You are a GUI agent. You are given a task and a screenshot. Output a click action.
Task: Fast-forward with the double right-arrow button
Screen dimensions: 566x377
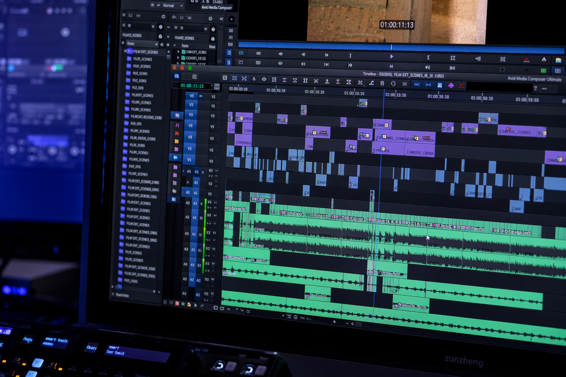point(350,65)
